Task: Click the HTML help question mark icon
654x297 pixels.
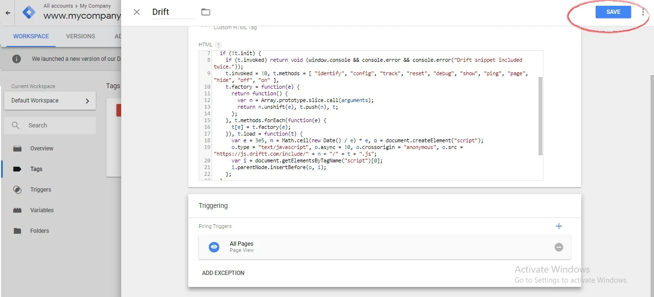Action: [x=218, y=45]
